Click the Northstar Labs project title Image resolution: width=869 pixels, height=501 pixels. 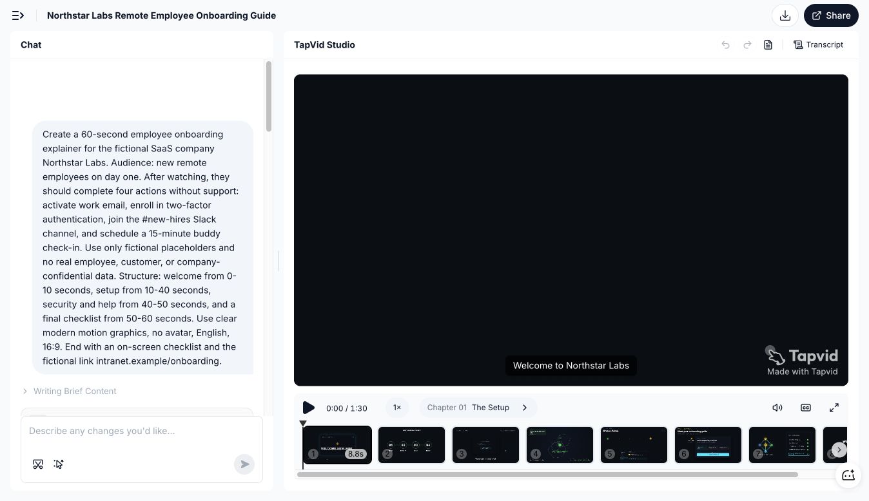tap(161, 15)
